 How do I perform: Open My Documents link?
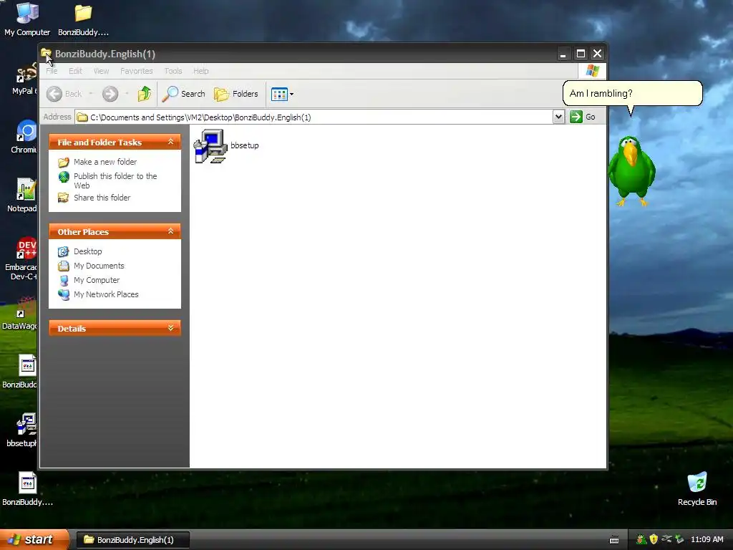99,266
